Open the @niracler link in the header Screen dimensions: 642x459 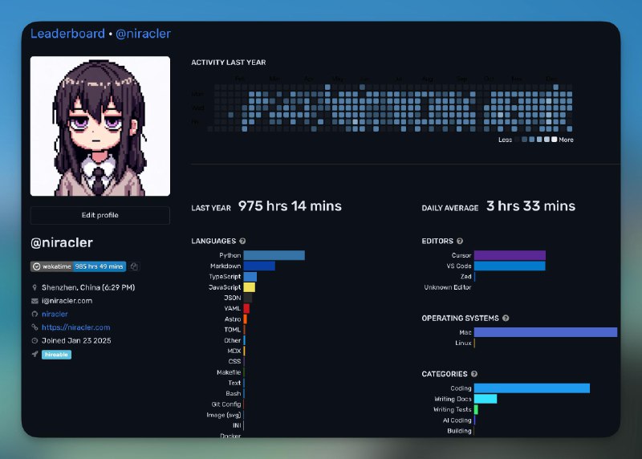[143, 34]
